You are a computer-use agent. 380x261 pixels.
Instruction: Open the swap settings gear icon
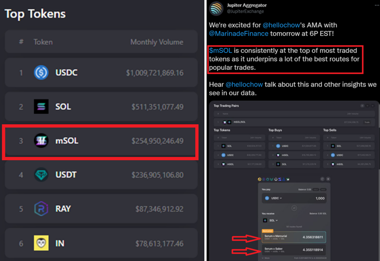point(328,179)
